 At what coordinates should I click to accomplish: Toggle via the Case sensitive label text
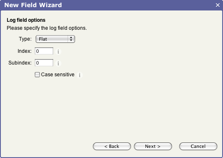(58, 75)
